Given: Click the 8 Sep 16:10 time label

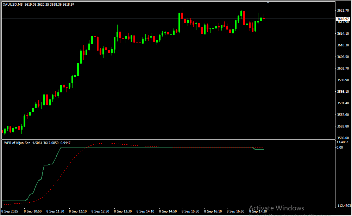Looking at the screenshot, I should (213, 211).
